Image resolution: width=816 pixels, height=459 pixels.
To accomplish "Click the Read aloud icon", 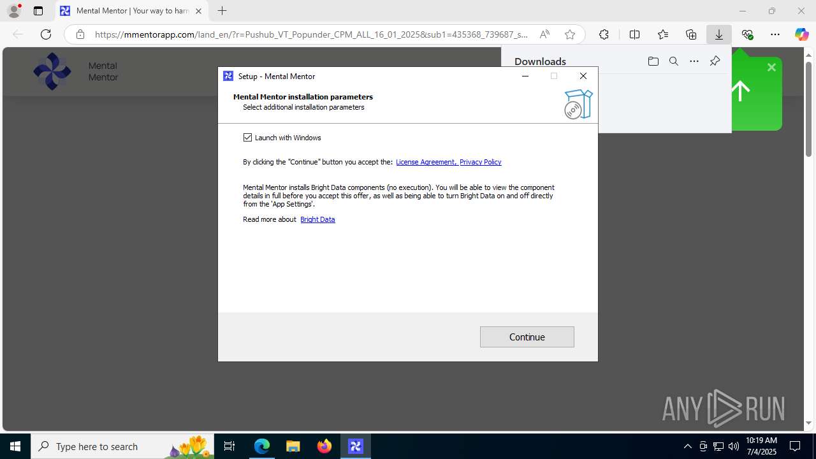I will click(544, 34).
